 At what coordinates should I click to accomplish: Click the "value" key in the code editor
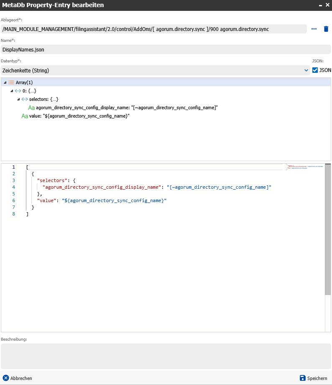click(x=47, y=200)
